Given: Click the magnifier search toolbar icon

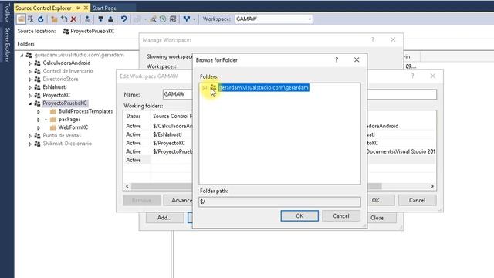Looking at the screenshot, I should click(153, 19).
